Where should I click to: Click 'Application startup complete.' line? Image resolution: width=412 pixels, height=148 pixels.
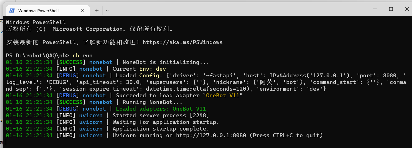(x=161, y=129)
